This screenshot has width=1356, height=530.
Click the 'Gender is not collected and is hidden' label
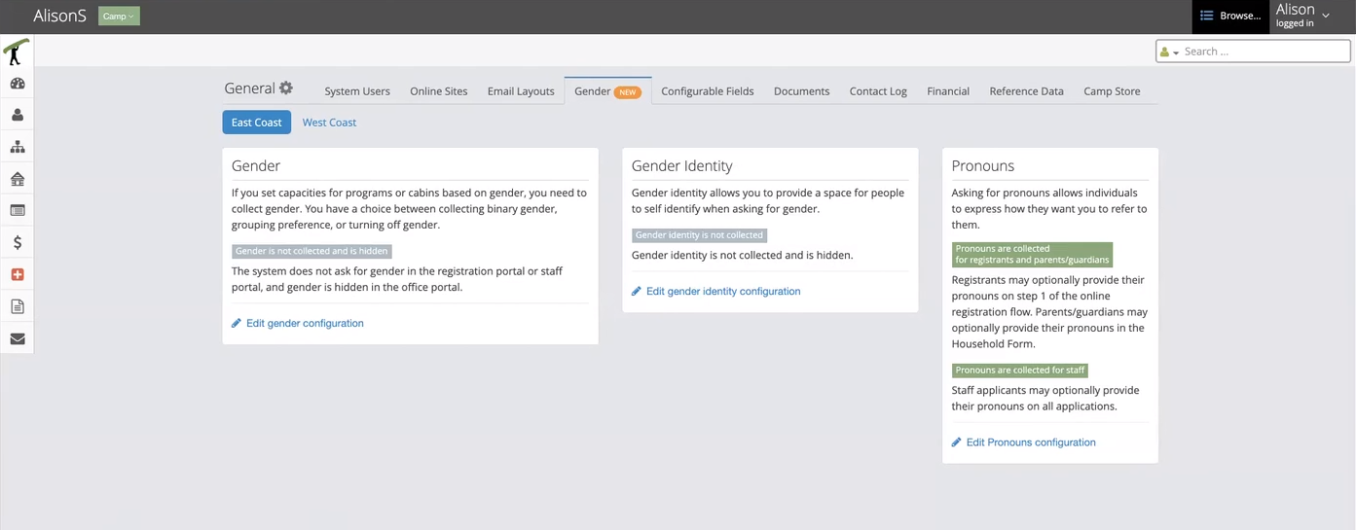point(312,251)
